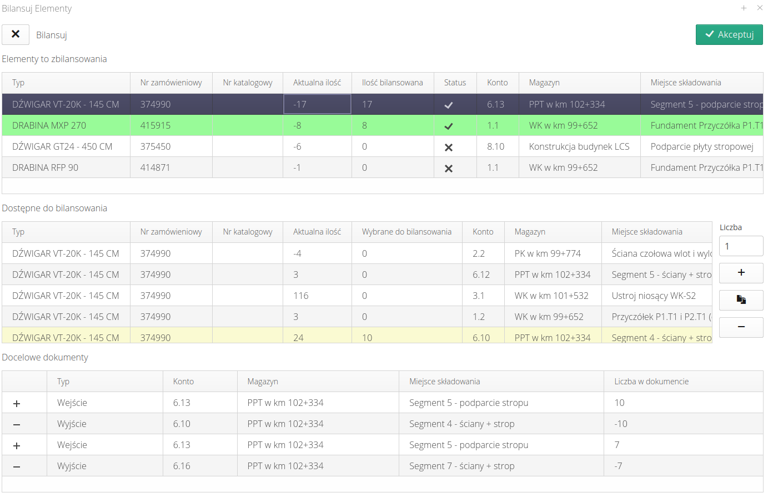The height and width of the screenshot is (498, 768).
Task: Click the status X for DRABINA RFP 90
Action: [x=449, y=168]
